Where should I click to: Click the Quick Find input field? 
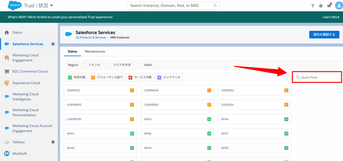click(316, 77)
